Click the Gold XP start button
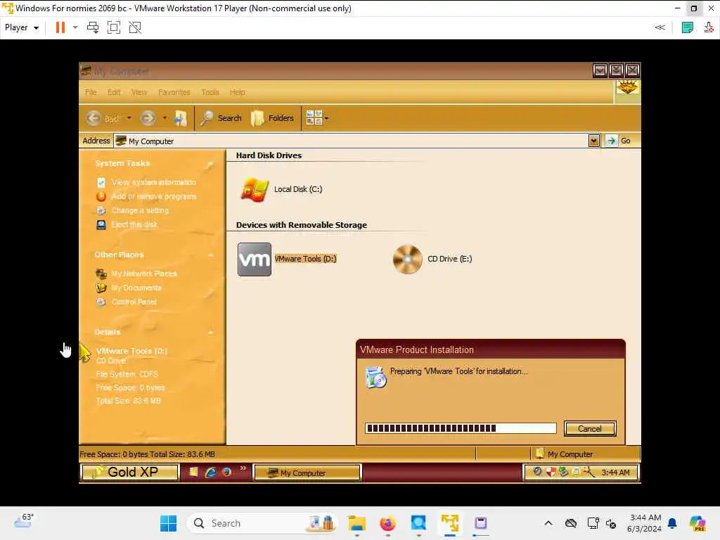Viewport: 720px width, 540px height. point(129,472)
